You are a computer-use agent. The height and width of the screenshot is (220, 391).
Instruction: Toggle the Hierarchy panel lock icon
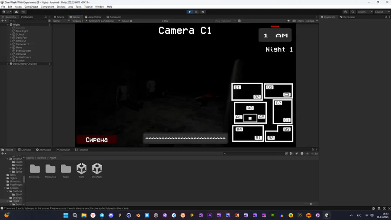[x=45, y=17]
